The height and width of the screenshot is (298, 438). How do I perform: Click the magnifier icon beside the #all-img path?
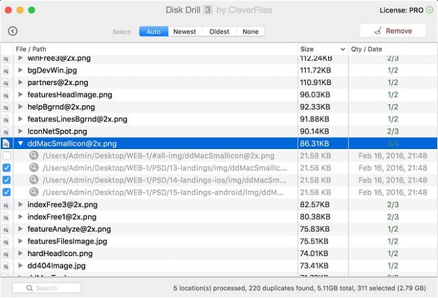[x=34, y=156]
